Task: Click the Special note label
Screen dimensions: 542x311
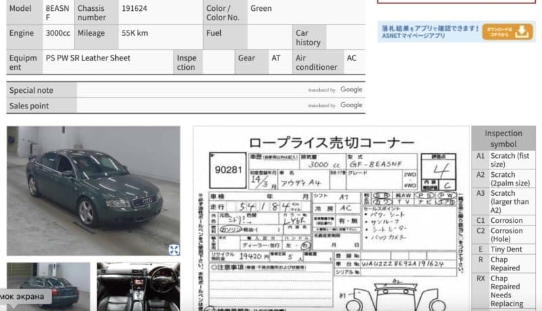Action: (31, 90)
